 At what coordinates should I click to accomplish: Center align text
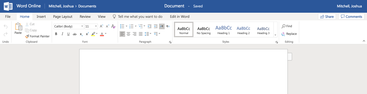pyautogui.click(x=128, y=34)
